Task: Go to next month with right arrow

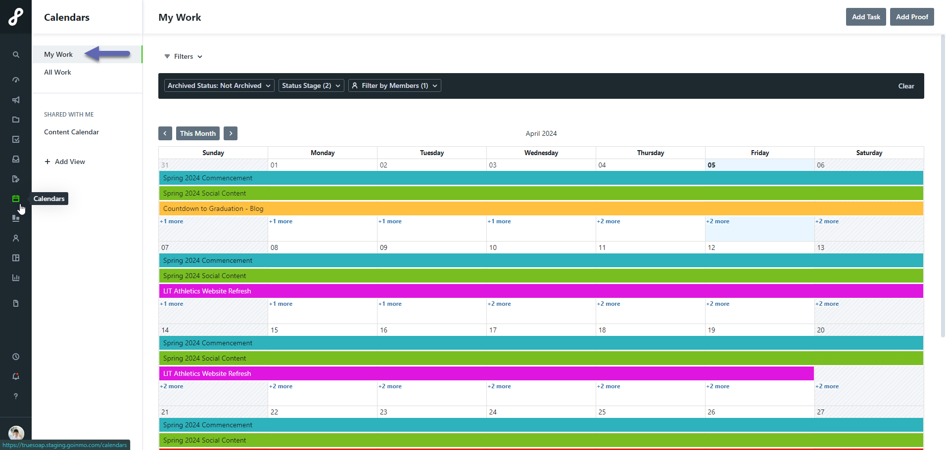Action: [231, 133]
